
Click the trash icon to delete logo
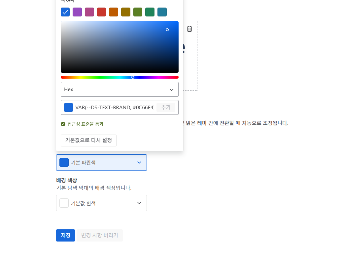coord(189,29)
